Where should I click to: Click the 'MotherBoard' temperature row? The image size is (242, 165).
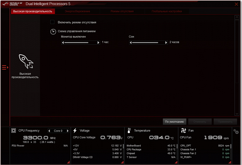point(151,145)
